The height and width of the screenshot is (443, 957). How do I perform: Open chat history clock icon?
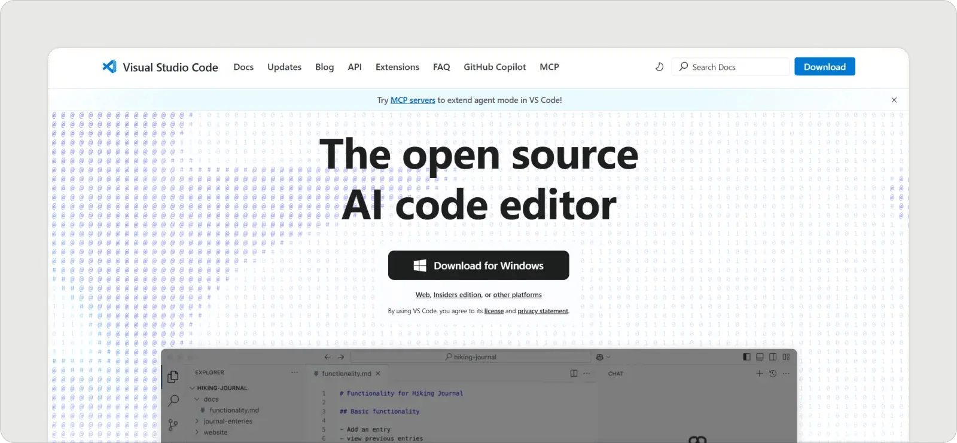[x=773, y=374]
